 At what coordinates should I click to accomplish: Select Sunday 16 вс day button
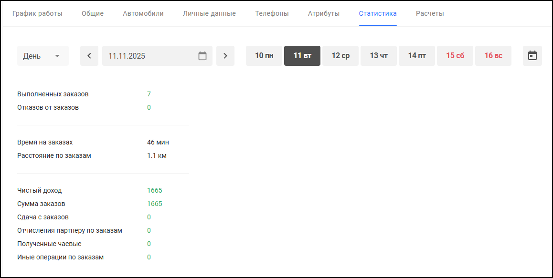[x=493, y=56]
